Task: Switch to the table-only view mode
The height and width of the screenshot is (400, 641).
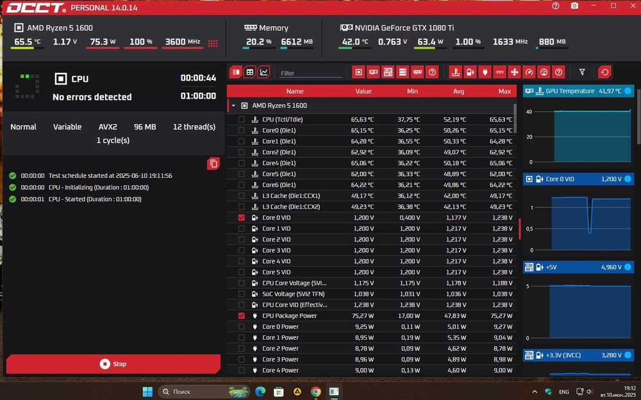Action: tap(250, 72)
